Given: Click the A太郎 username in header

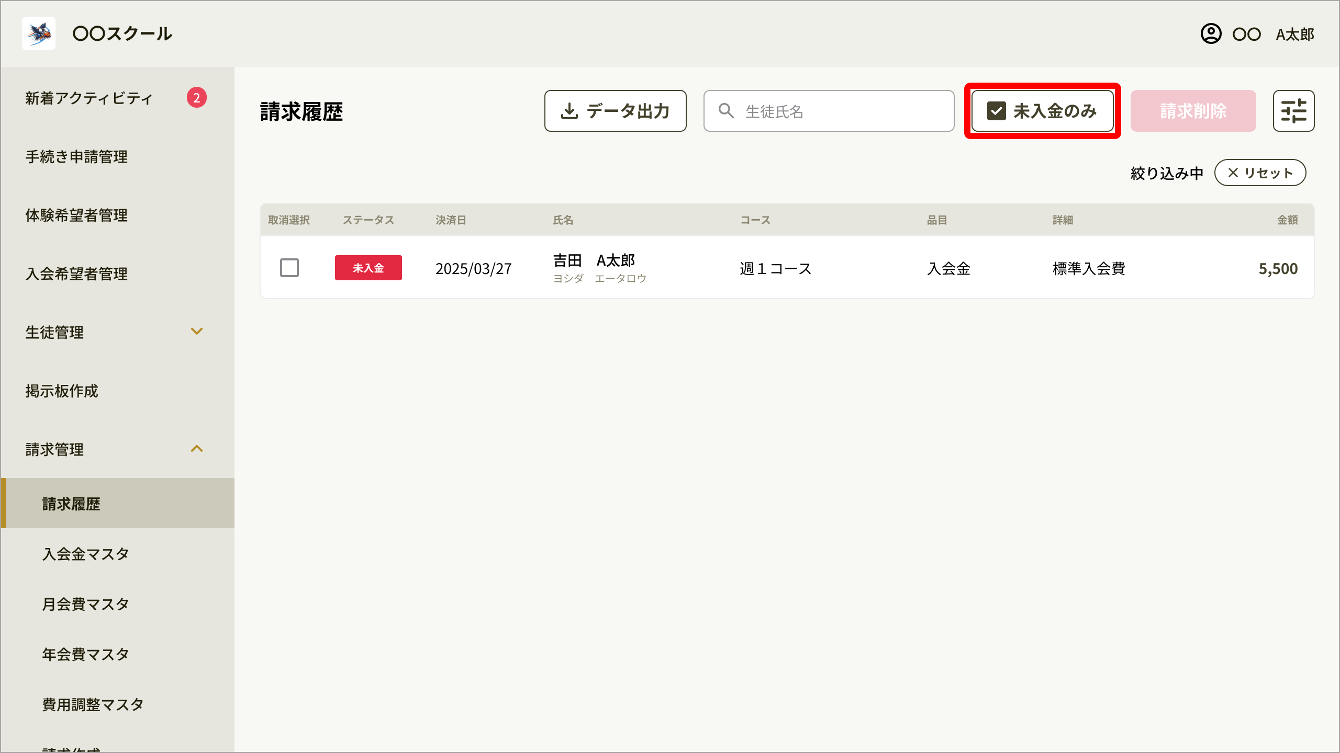Looking at the screenshot, I should [1296, 35].
